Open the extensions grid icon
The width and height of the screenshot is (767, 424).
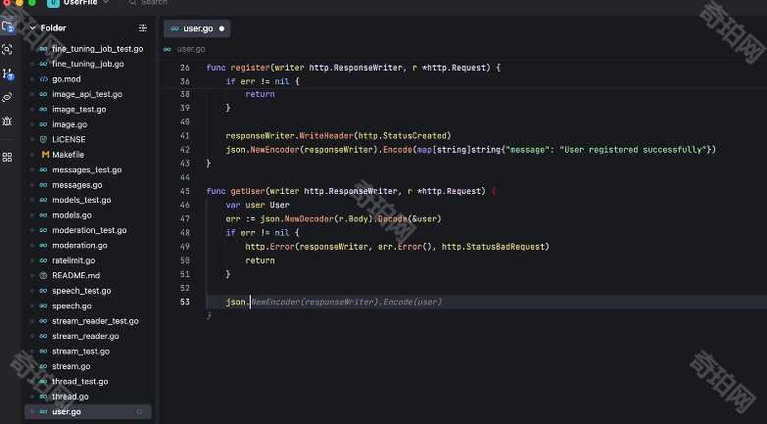pos(8,157)
